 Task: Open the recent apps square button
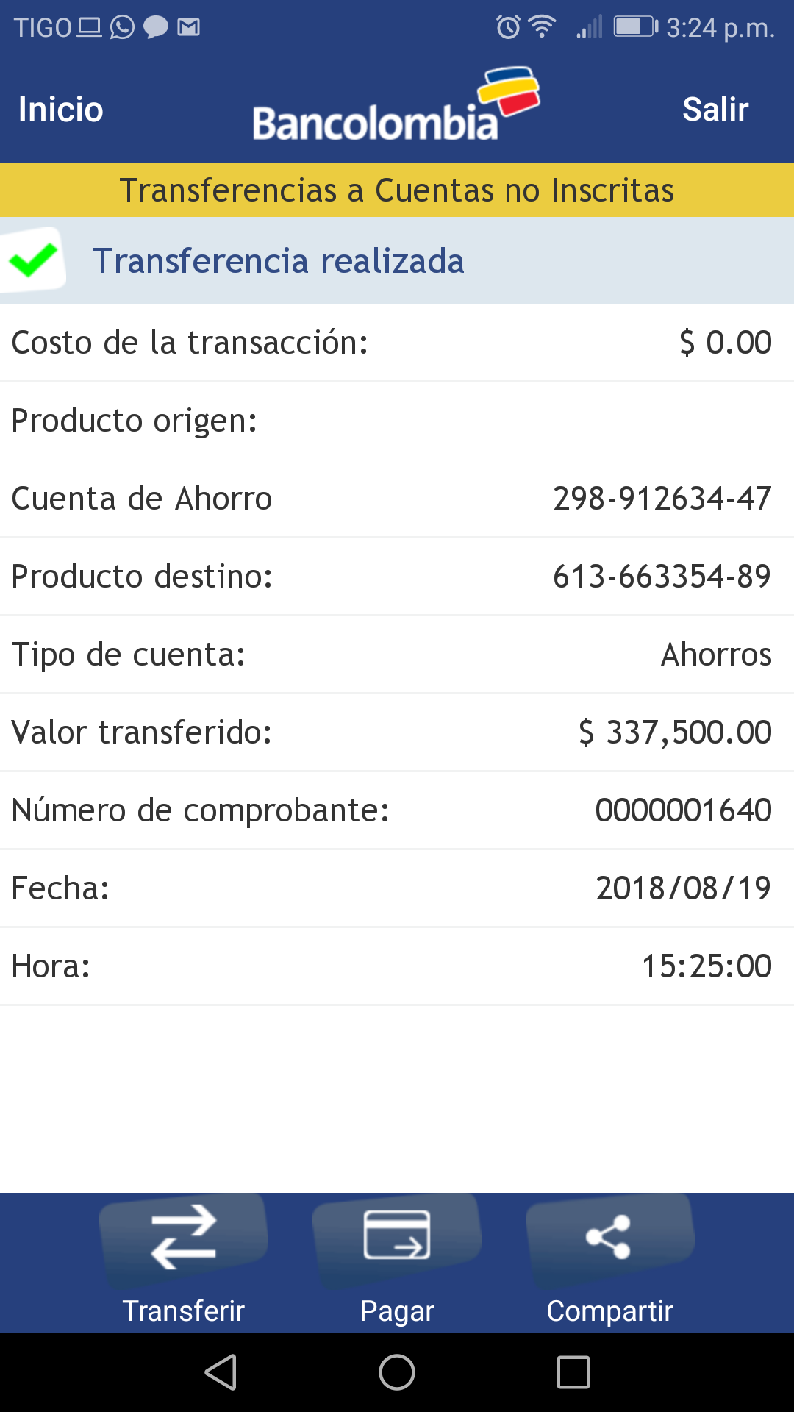[x=573, y=1372]
